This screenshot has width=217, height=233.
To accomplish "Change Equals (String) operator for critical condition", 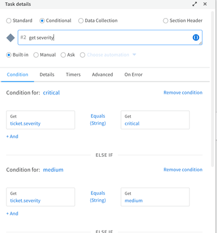I will (x=98, y=119).
